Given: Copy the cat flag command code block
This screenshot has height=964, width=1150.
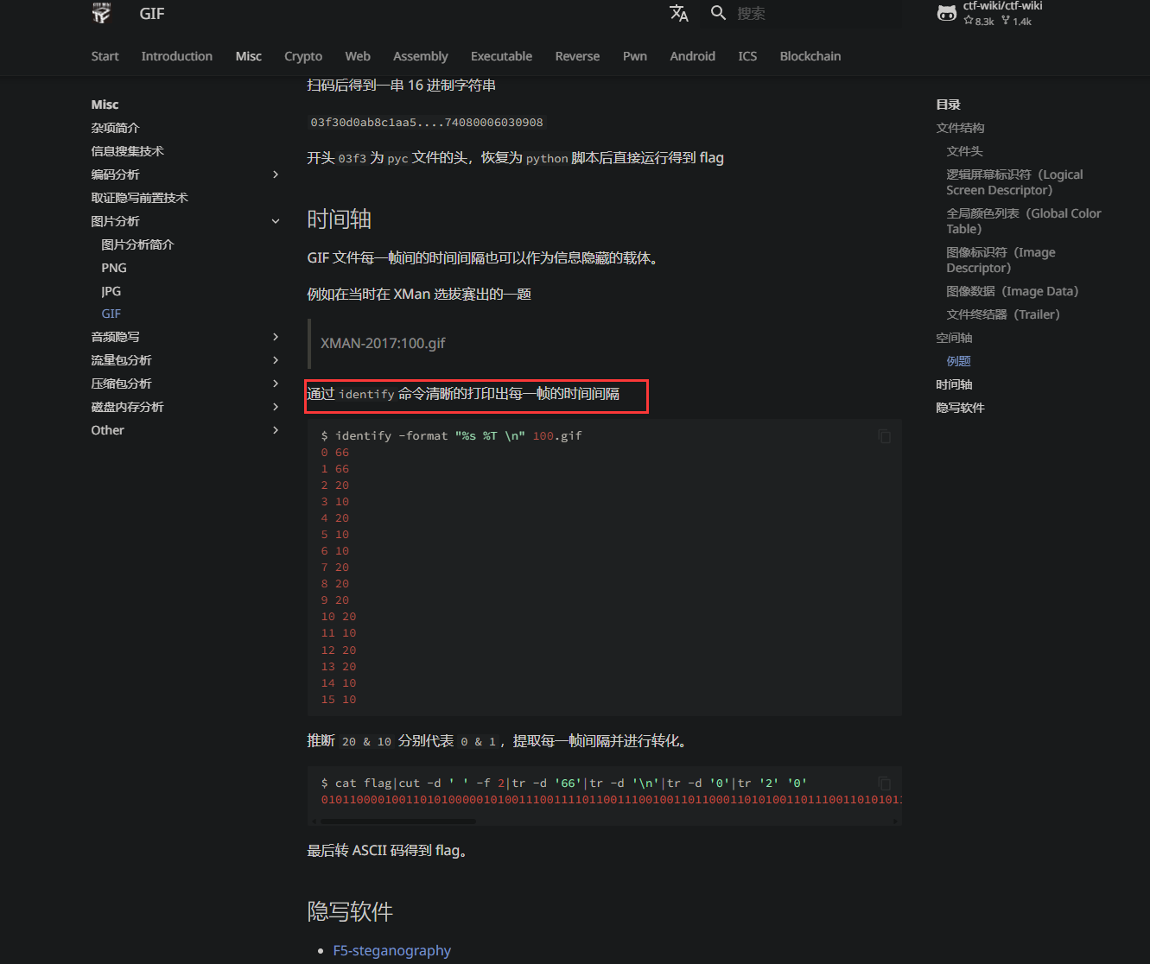Looking at the screenshot, I should 884,783.
